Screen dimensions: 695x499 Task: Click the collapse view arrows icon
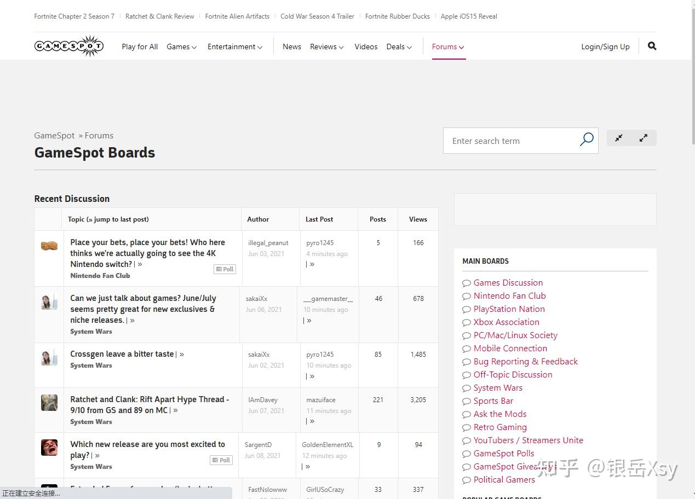tap(619, 138)
